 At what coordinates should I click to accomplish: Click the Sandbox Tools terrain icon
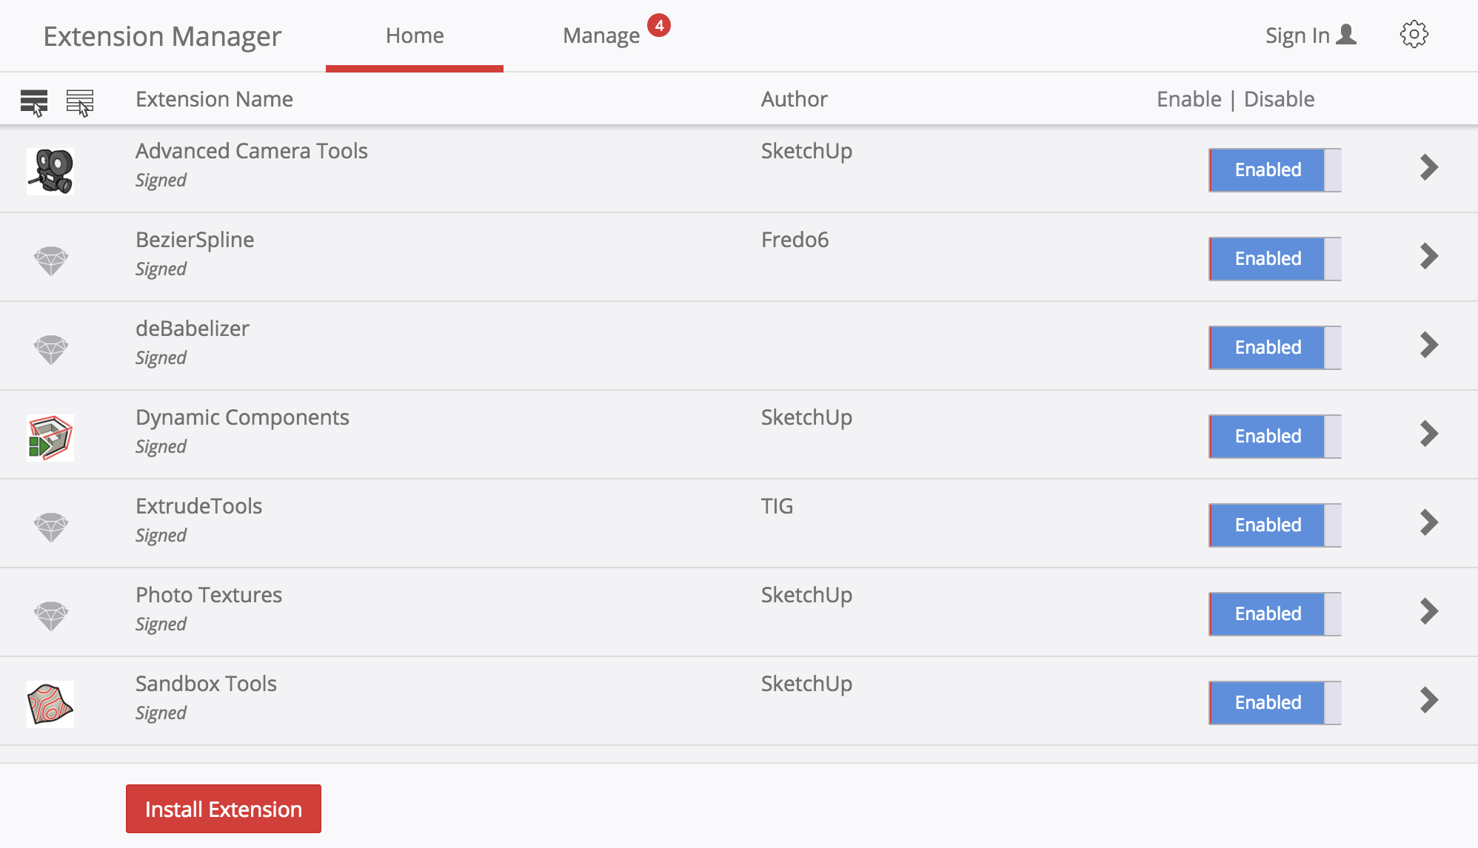coord(50,704)
